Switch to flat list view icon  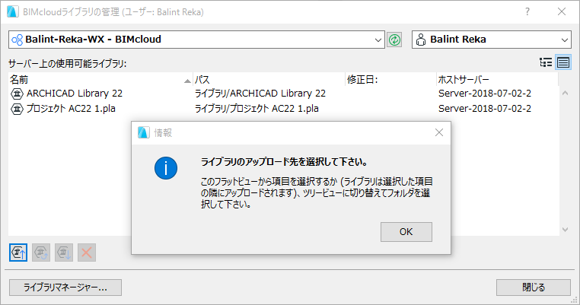(x=563, y=62)
